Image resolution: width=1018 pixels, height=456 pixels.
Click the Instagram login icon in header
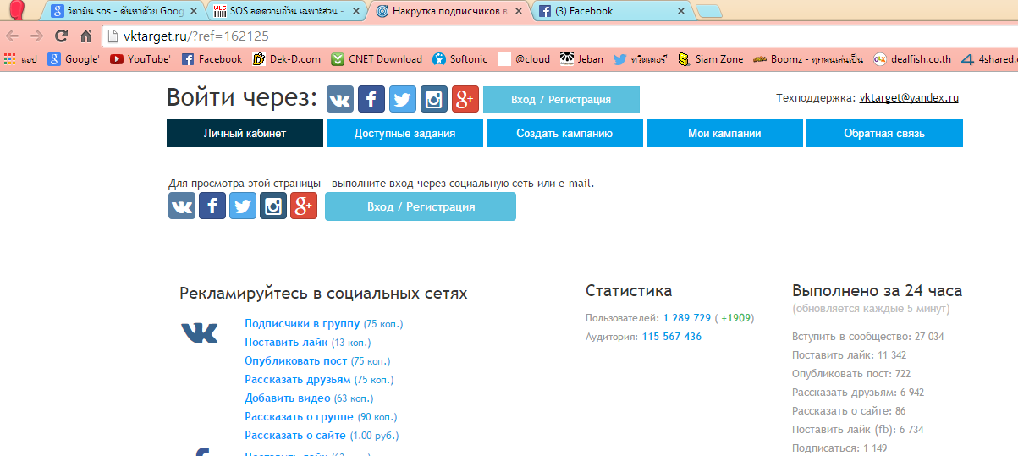pos(434,99)
